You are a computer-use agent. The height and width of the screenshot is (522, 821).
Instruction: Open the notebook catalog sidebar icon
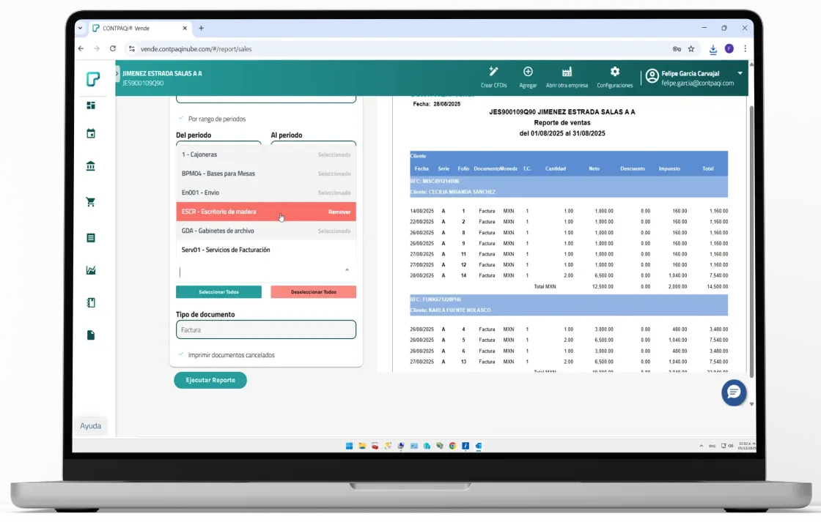tap(91, 303)
